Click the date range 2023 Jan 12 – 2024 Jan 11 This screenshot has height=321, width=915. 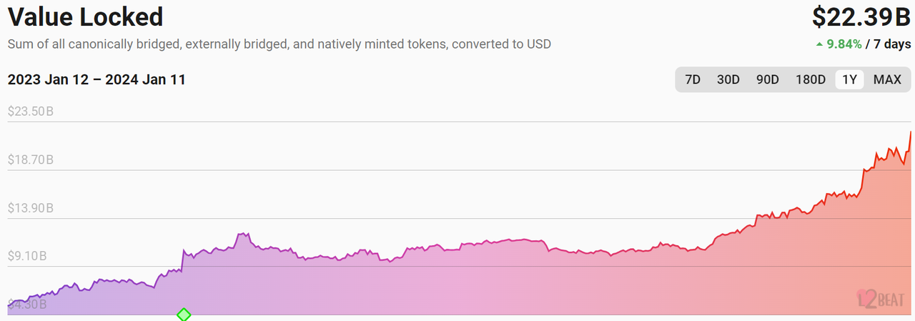tap(97, 79)
